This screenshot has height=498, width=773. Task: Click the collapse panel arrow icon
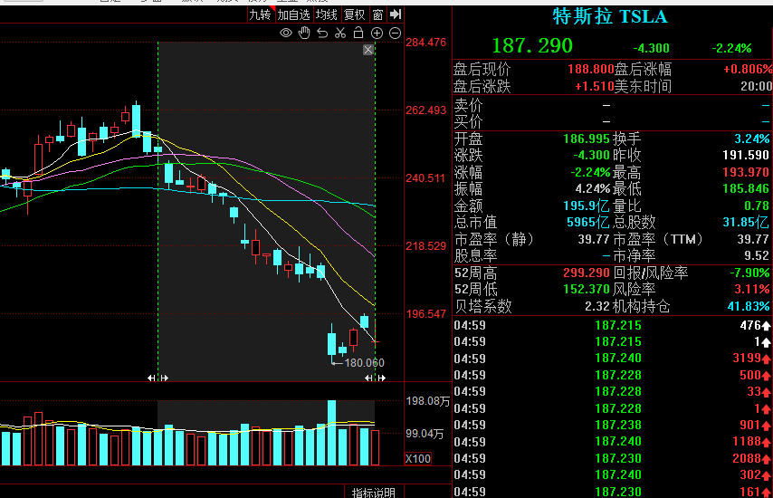pos(396,14)
